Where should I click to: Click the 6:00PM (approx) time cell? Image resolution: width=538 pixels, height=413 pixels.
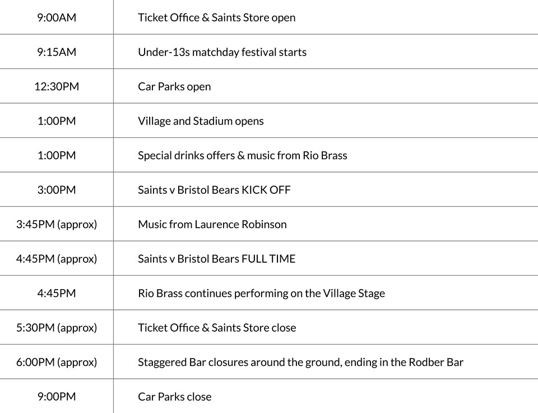point(57,362)
